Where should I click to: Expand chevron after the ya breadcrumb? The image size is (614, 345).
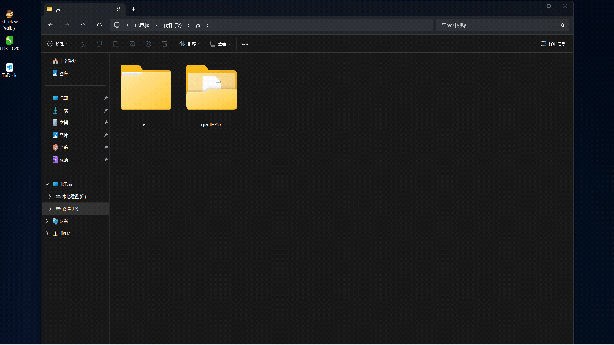(x=208, y=26)
